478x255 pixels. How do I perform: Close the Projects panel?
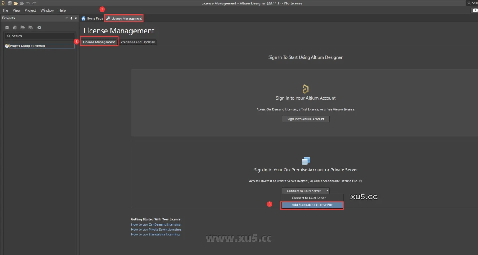click(76, 18)
